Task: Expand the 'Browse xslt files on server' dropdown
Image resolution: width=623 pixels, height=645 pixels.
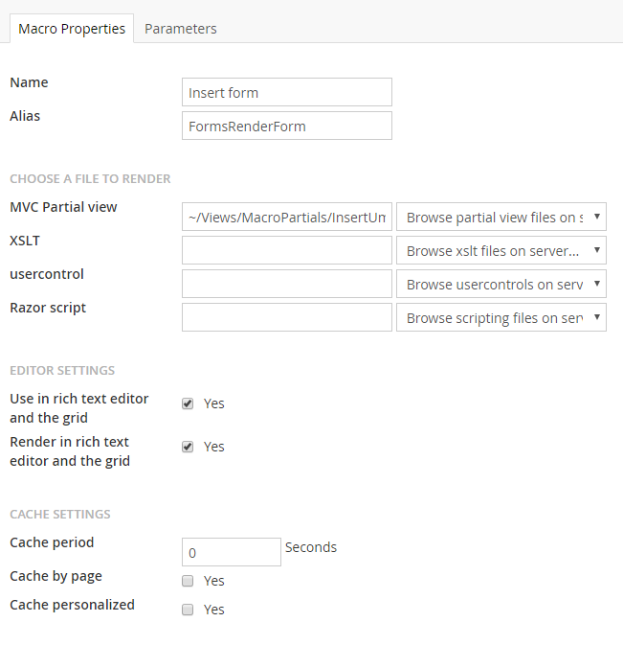Action: tap(501, 251)
